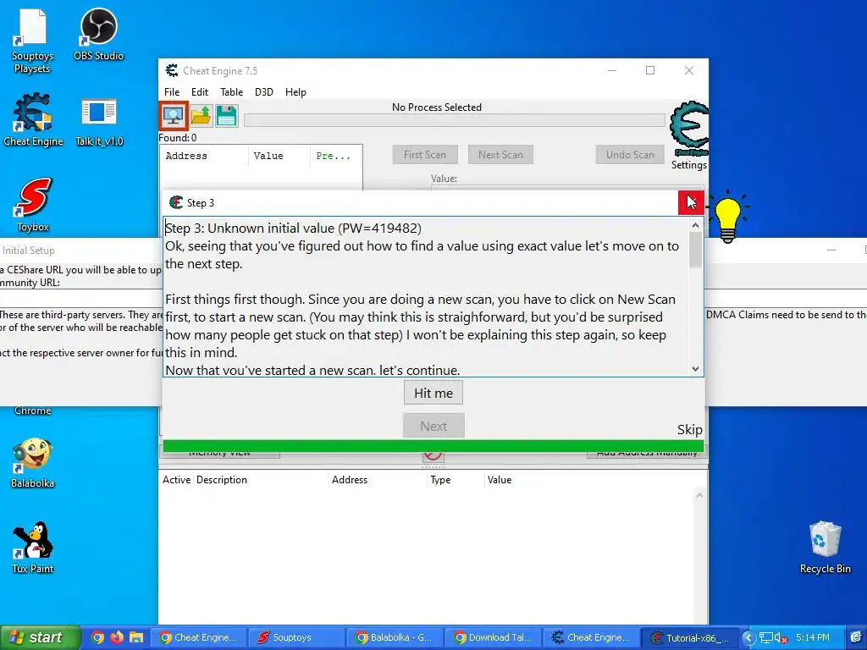Click the Value input field in Cheat Engine

(566, 188)
